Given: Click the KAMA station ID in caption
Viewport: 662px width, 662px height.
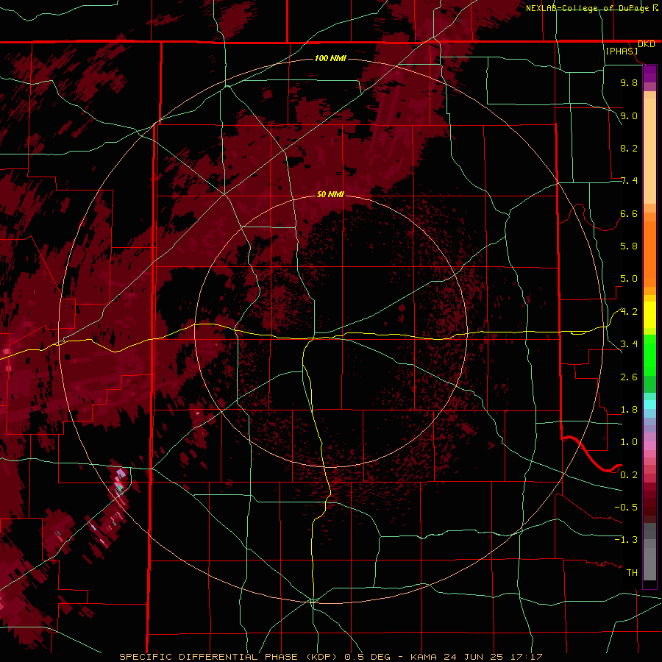Looking at the screenshot, I should pos(424,657).
